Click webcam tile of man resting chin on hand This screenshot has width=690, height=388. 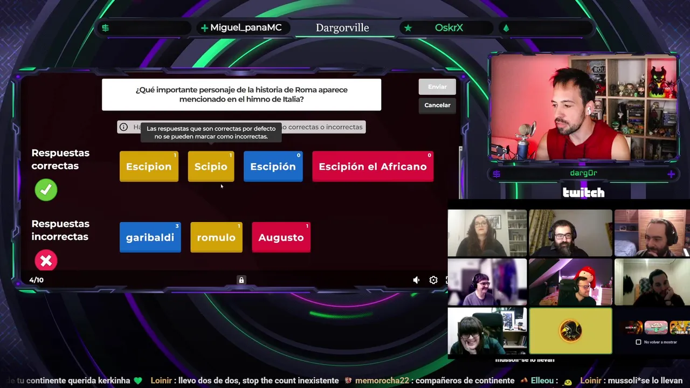coord(652,282)
